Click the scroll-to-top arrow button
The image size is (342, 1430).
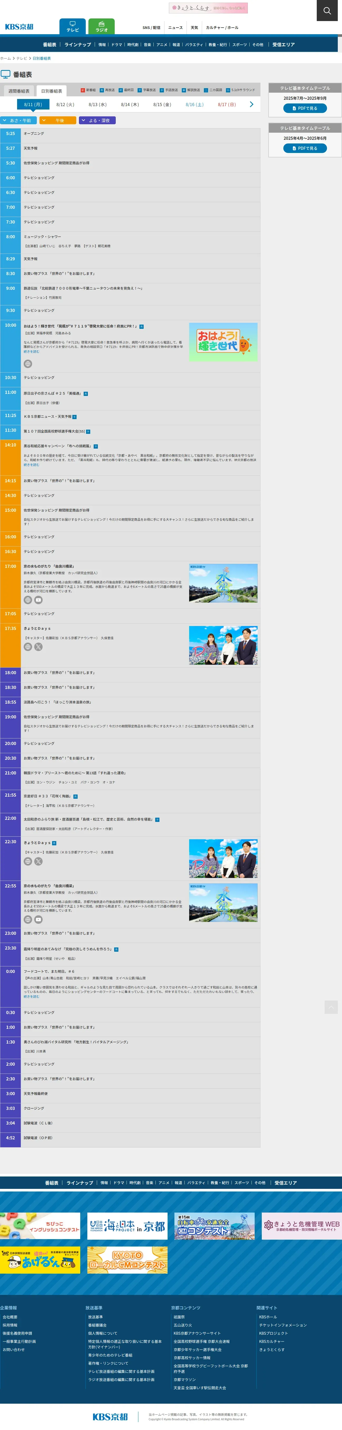pyautogui.click(x=331, y=1007)
